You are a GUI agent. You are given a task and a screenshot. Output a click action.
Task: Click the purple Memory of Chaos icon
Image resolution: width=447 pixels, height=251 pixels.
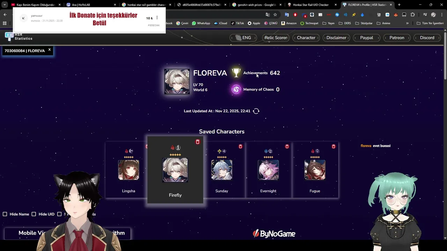(236, 89)
